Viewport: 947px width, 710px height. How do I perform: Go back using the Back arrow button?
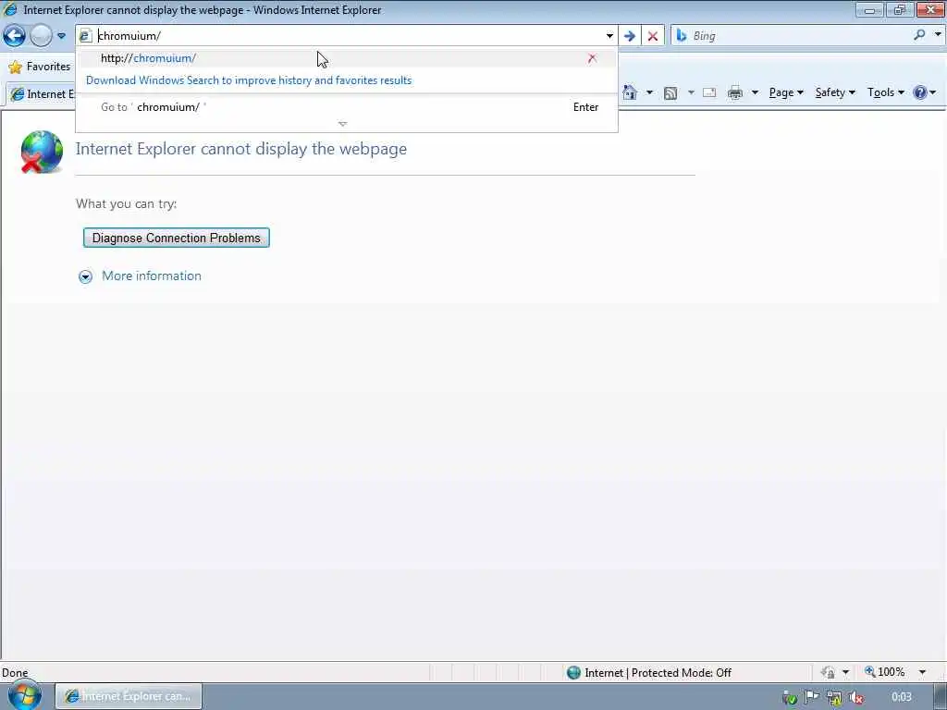(x=14, y=36)
